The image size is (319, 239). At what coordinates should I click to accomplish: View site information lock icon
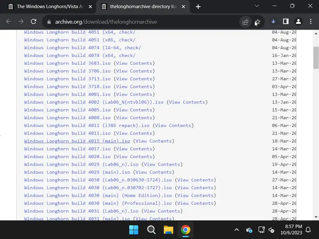tap(49, 22)
